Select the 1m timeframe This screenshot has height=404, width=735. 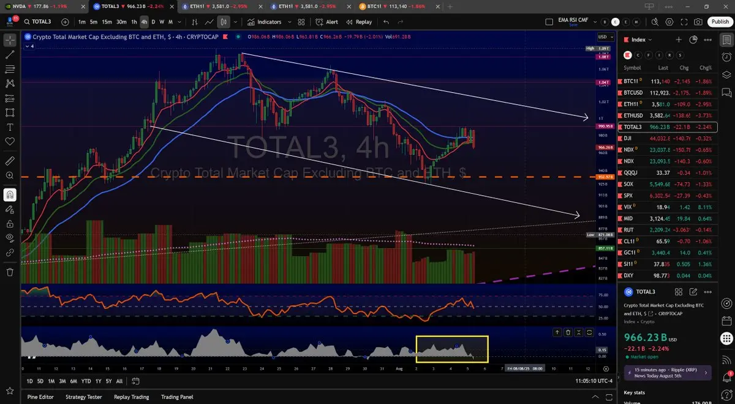(x=81, y=21)
